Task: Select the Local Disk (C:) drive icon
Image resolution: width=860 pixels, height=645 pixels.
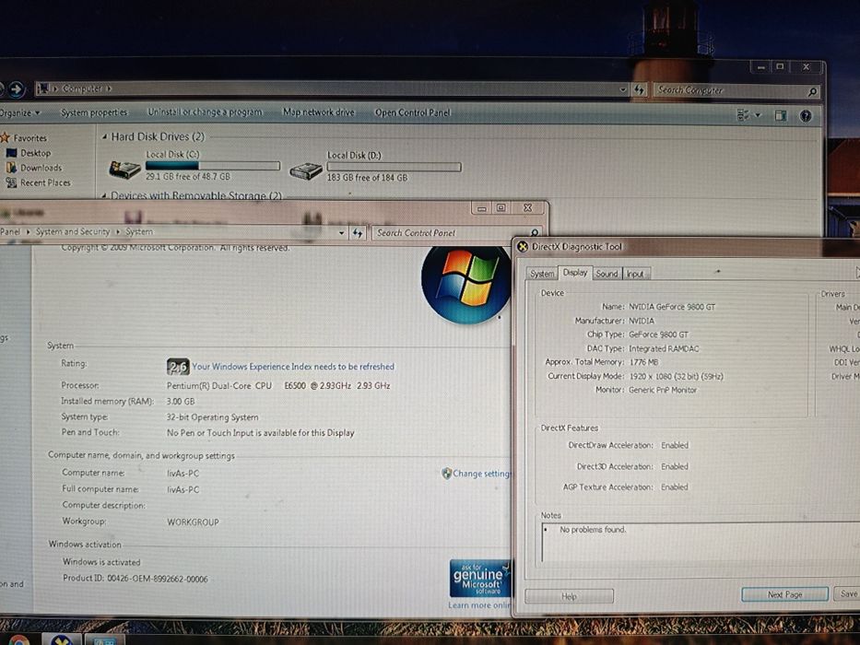Action: (x=125, y=169)
